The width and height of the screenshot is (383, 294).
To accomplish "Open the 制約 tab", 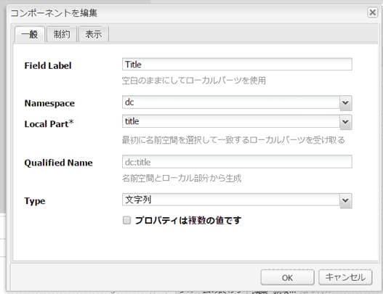I will (62, 34).
